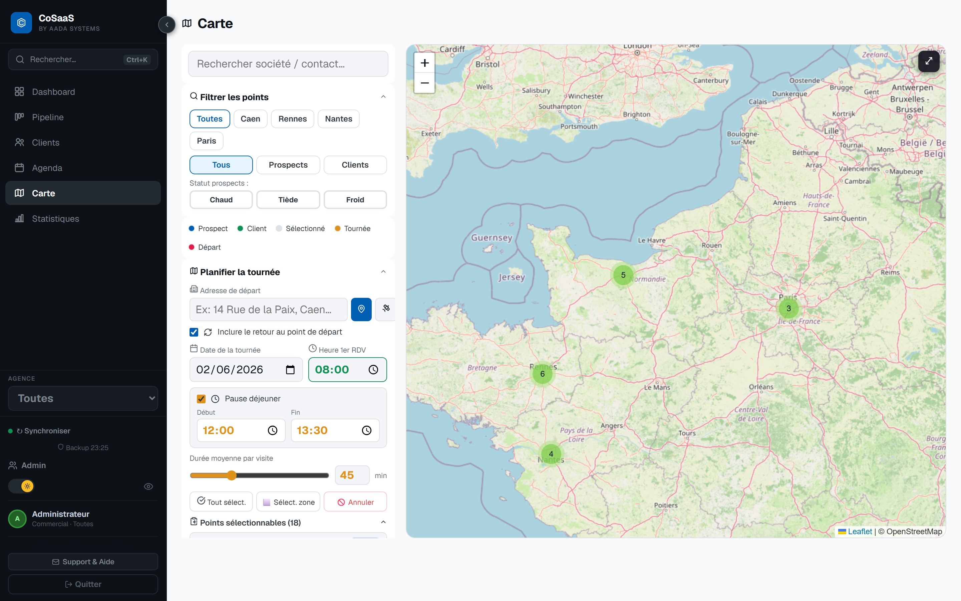Viewport: 961px width, 601px height.
Task: Open the Statistiques page
Action: (x=83, y=219)
